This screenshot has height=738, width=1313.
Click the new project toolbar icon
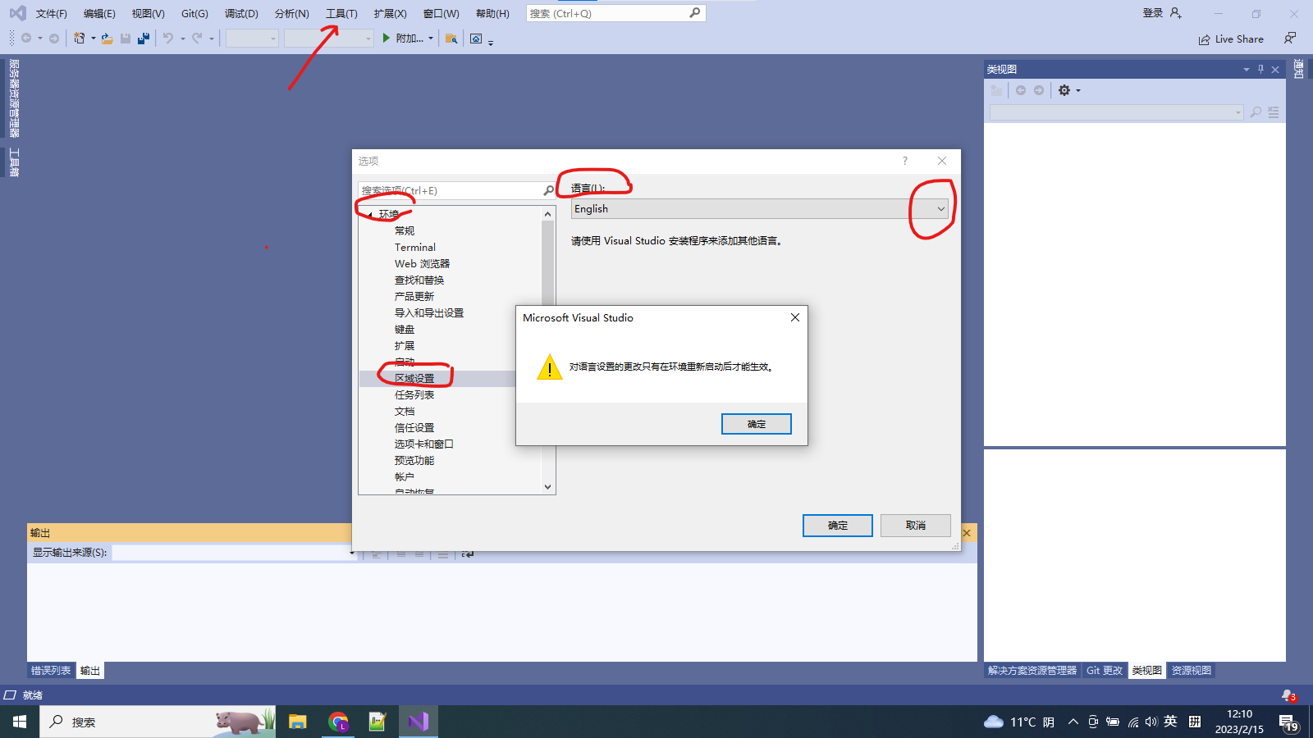[x=80, y=39]
